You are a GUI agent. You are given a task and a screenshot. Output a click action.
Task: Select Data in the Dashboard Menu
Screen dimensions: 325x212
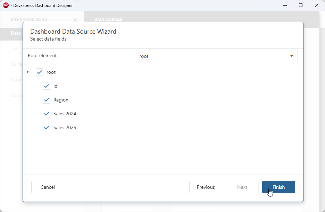tap(15, 33)
